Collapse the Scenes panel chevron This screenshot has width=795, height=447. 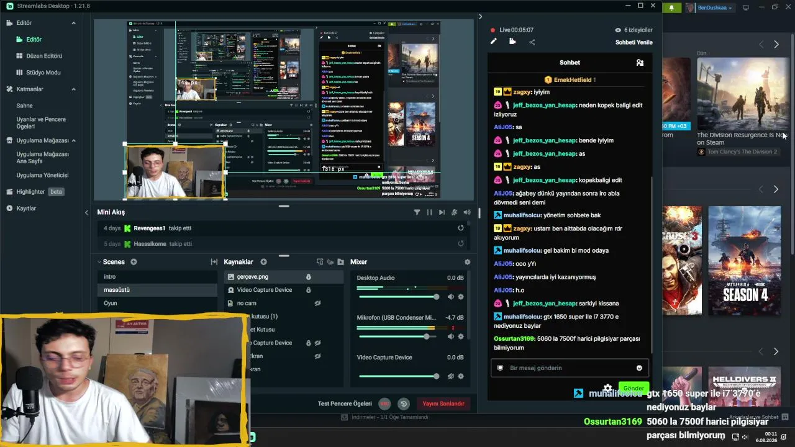coord(98,262)
